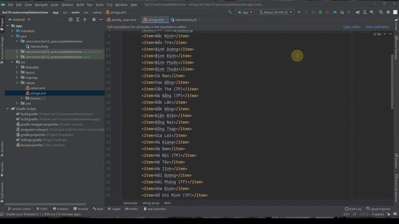Click Expand All in Project panel

click(x=77, y=19)
